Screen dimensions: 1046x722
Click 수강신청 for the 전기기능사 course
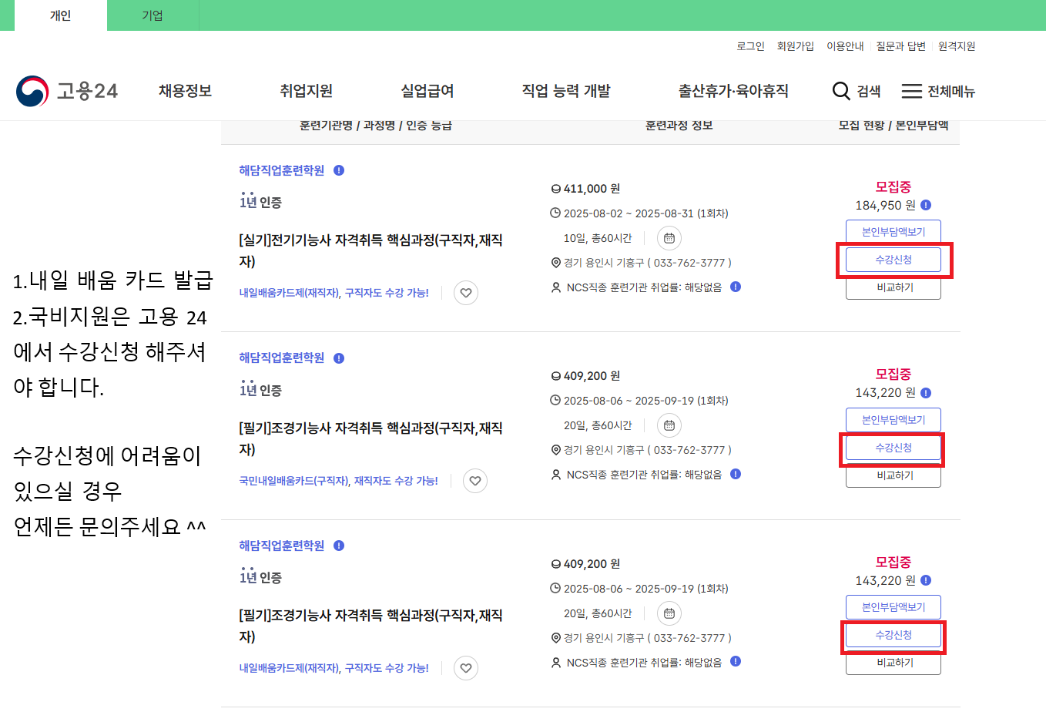pos(893,260)
